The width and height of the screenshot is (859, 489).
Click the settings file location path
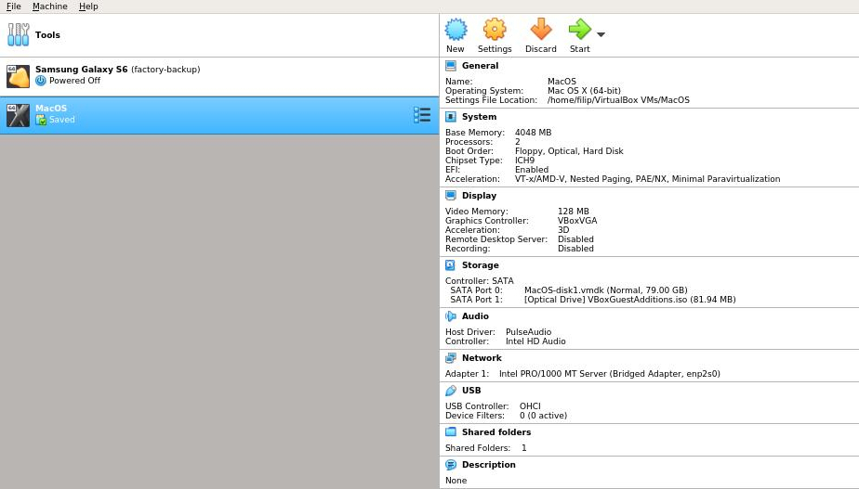(x=618, y=100)
